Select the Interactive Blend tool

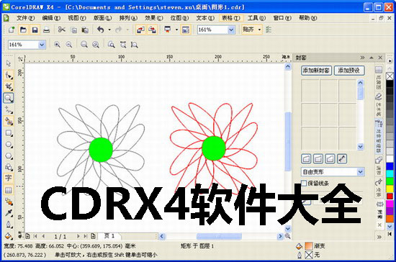tap(9, 202)
